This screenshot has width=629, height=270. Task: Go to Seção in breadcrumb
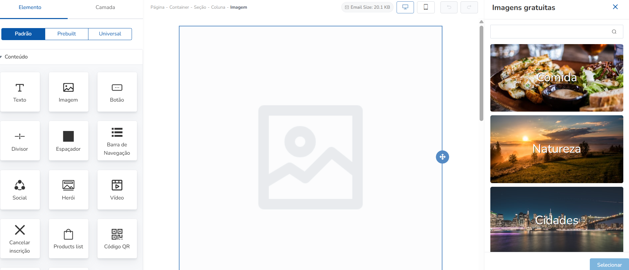click(x=200, y=7)
